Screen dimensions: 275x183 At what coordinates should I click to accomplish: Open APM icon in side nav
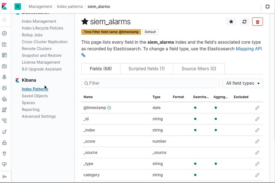pos(4,121)
